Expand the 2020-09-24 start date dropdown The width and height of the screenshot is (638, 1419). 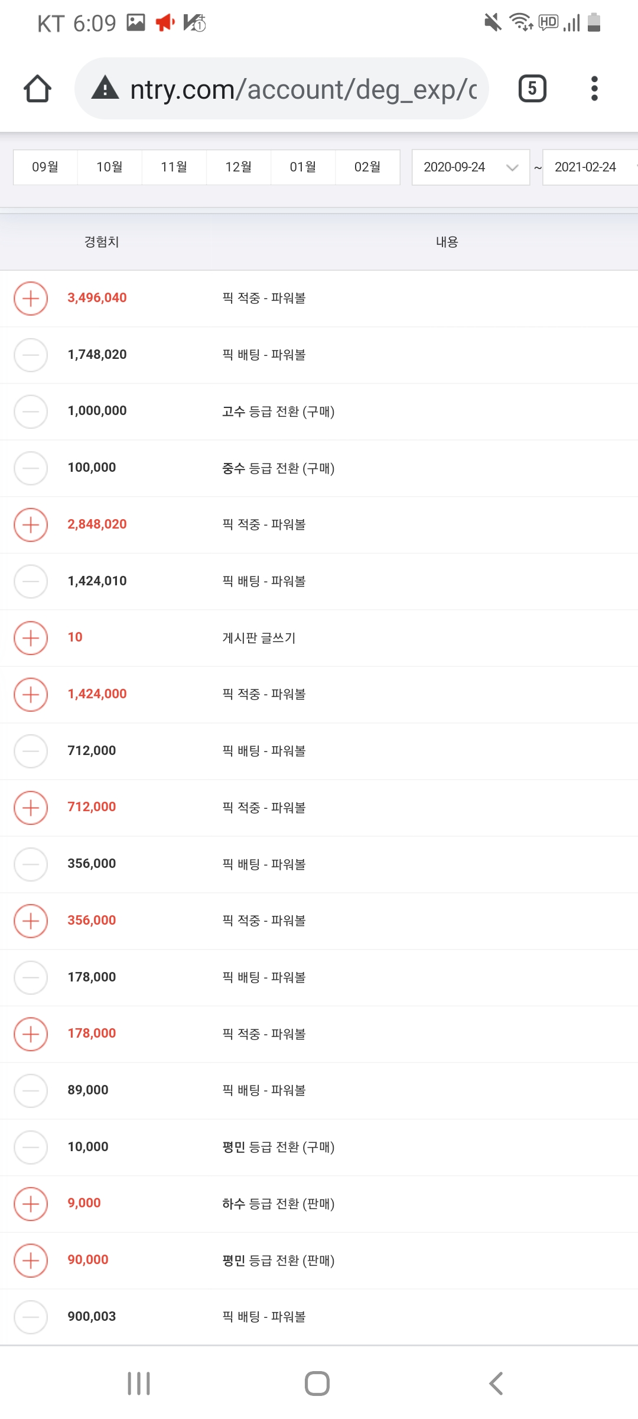coord(471,167)
